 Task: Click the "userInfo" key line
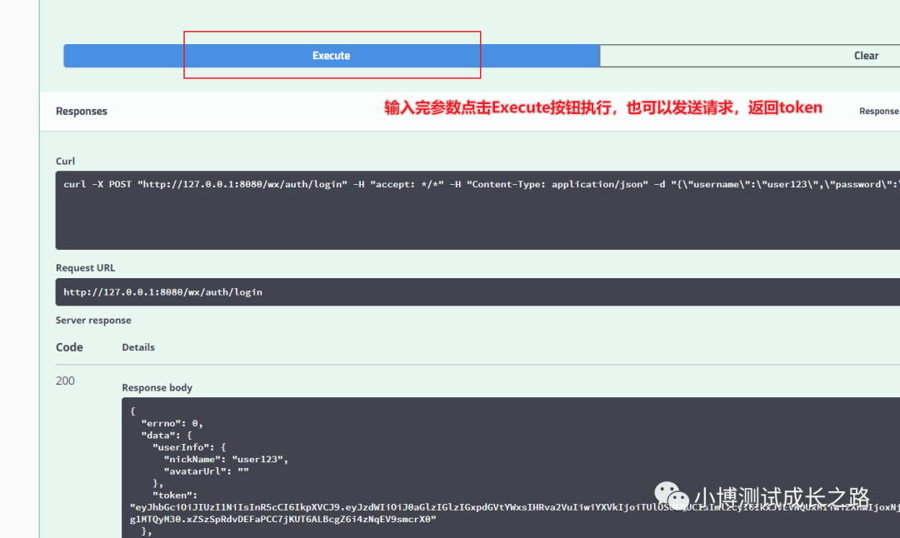point(189,446)
